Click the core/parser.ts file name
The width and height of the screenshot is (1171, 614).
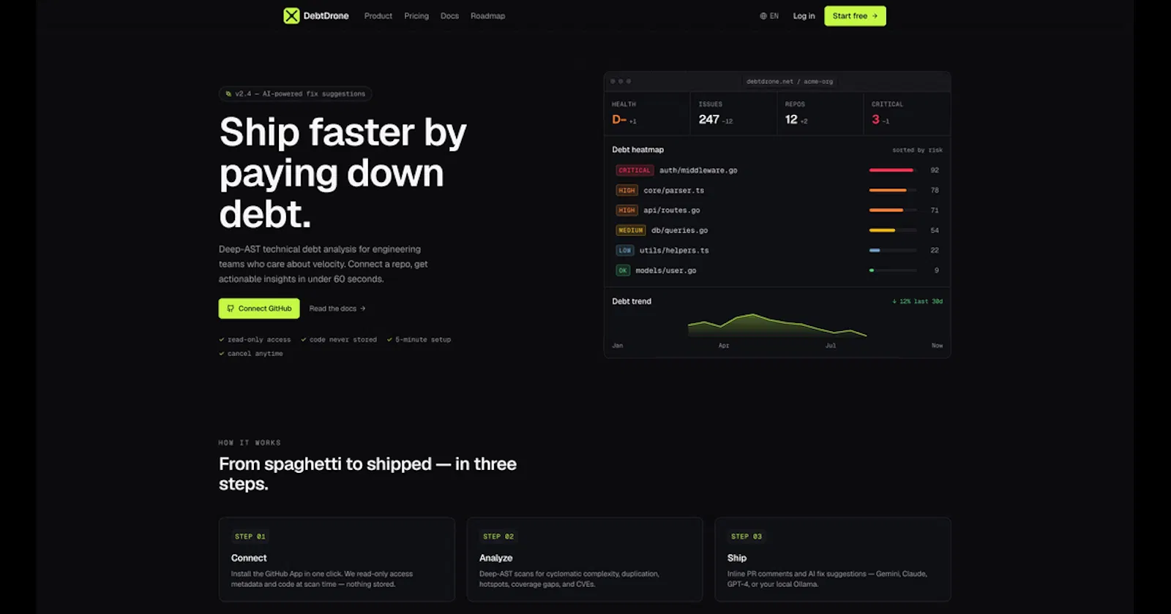coord(673,190)
